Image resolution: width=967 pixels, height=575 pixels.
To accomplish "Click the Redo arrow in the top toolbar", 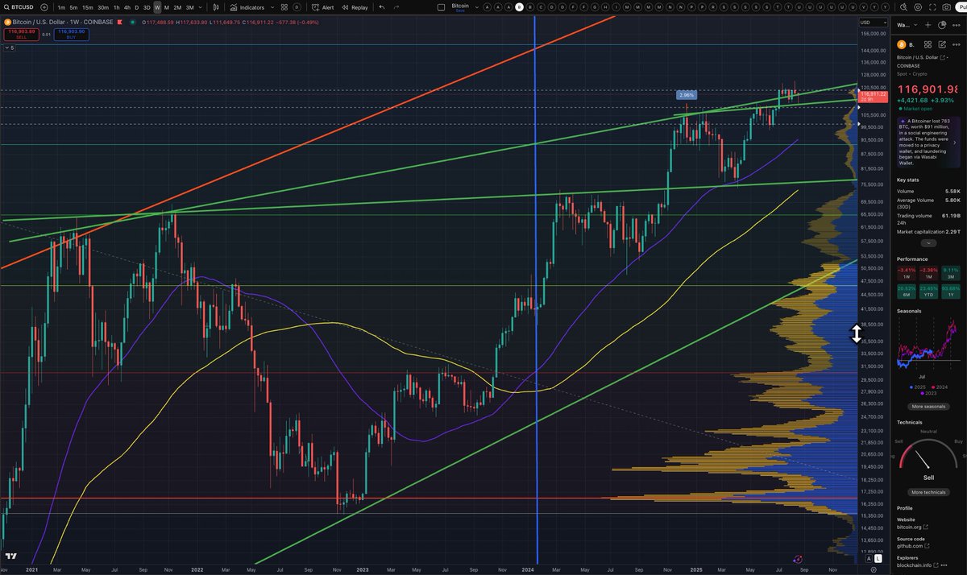I will coord(396,7).
